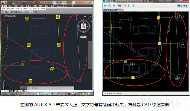The width and height of the screenshot is (190, 111).
Task: Click the zoom extents icon in CAD快速看图
Action: coord(114,5)
